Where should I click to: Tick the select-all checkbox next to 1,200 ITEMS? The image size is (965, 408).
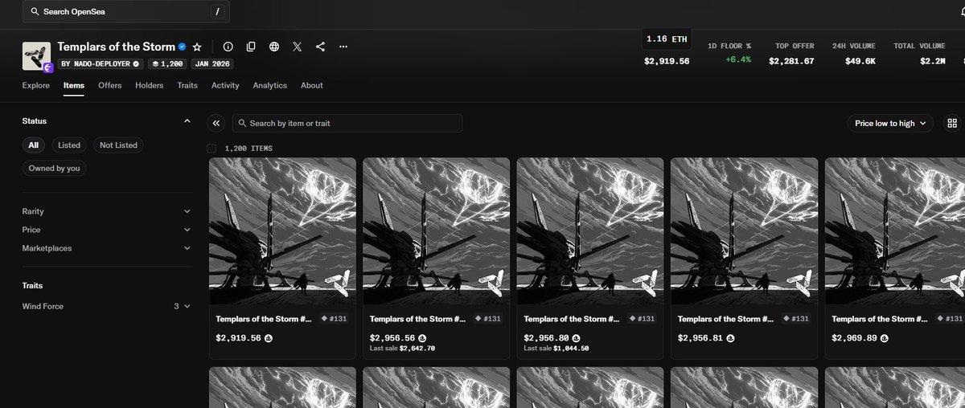coord(211,148)
